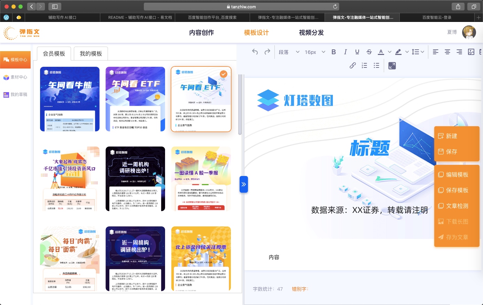The image size is (483, 305).
Task: Create a bulleted list
Action: pos(376,65)
